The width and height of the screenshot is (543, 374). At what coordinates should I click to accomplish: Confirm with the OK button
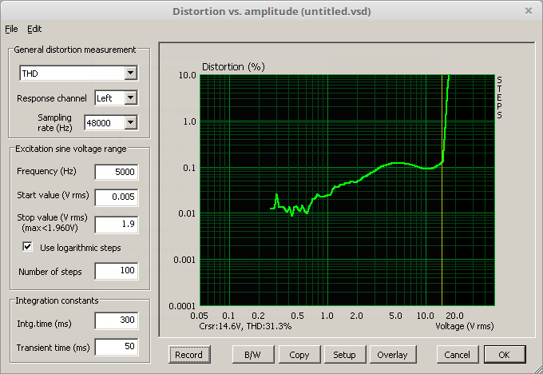pos(505,354)
